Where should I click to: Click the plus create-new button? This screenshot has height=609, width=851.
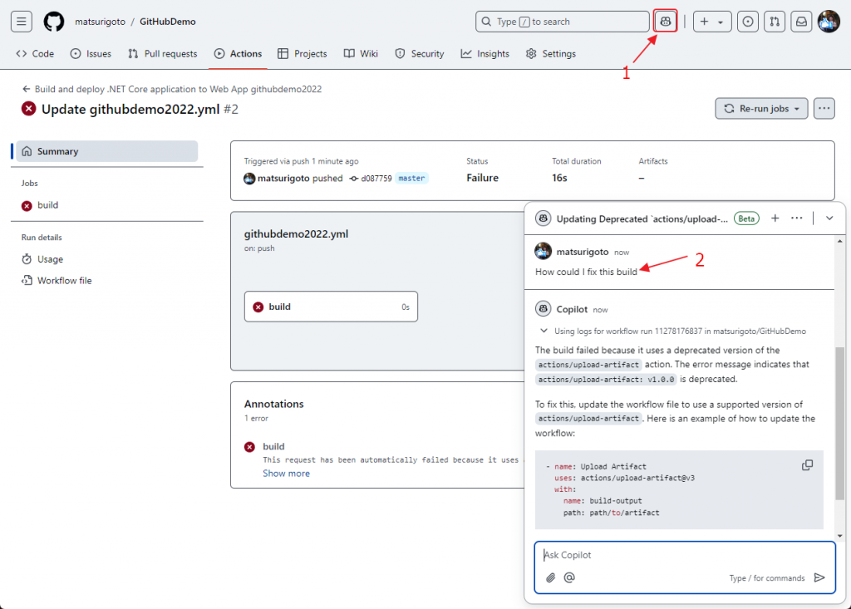click(705, 22)
